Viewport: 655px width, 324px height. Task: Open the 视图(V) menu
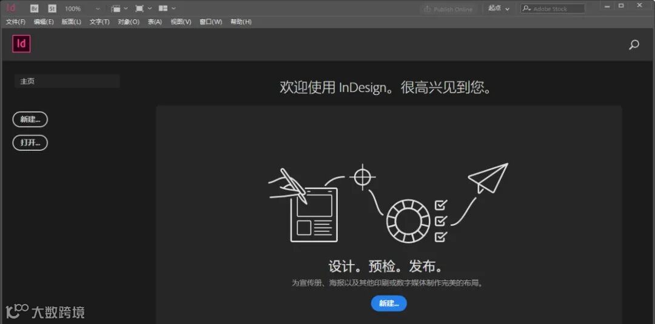181,22
